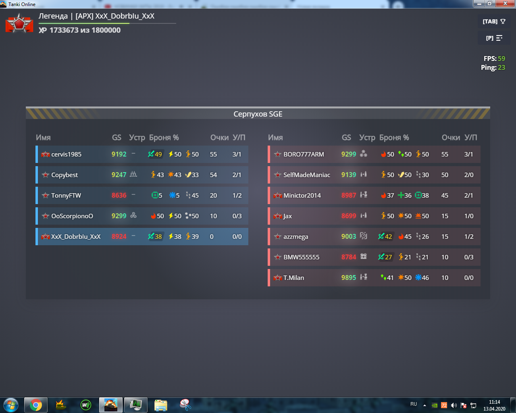Show hidden system tray icons

pyautogui.click(x=424, y=405)
